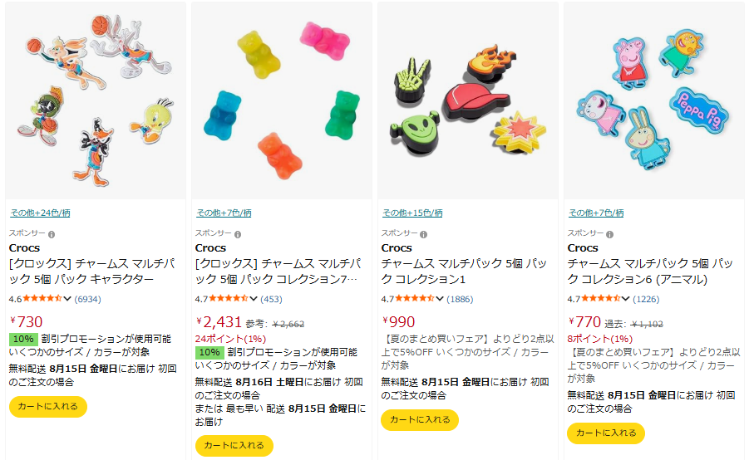View the 1226 reviews link

click(646, 299)
